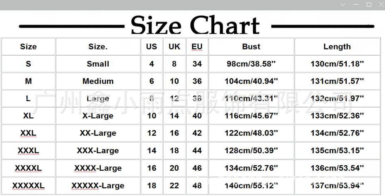Viewport: 385px width, 196px height.
Task: Click bust value 128cm/50.39''
Action: (251, 150)
